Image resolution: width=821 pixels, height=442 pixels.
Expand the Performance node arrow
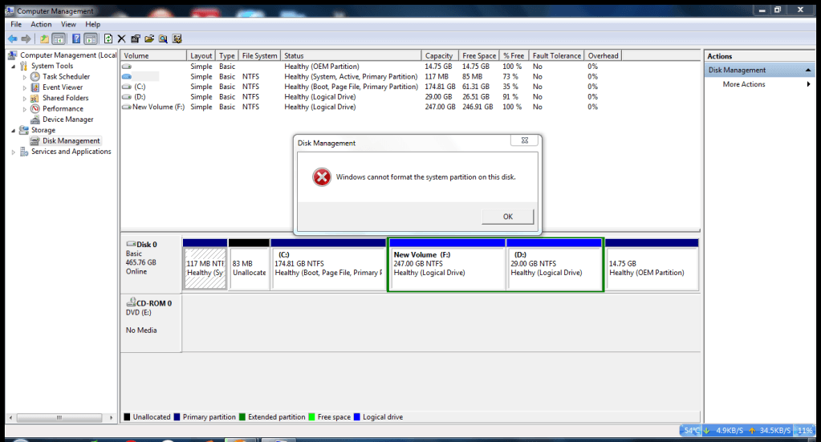click(25, 109)
